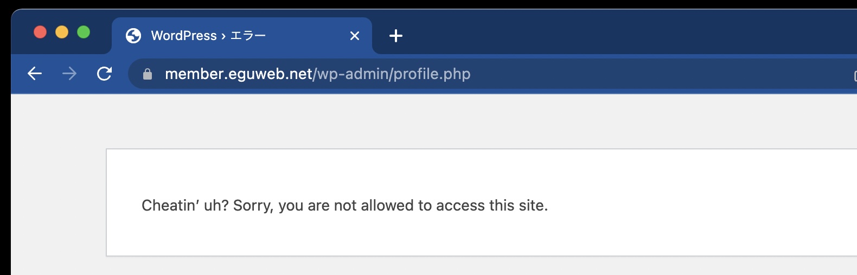Minimize the window with the yellow button

[x=62, y=32]
